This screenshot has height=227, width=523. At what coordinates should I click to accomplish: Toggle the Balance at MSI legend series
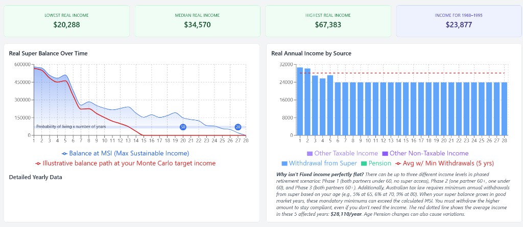point(125,153)
